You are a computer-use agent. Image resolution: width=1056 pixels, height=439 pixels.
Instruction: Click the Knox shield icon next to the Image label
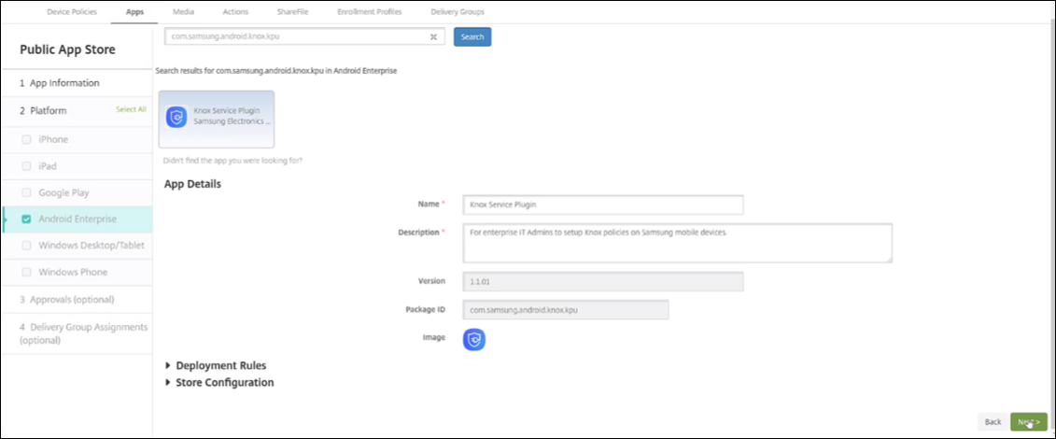474,340
